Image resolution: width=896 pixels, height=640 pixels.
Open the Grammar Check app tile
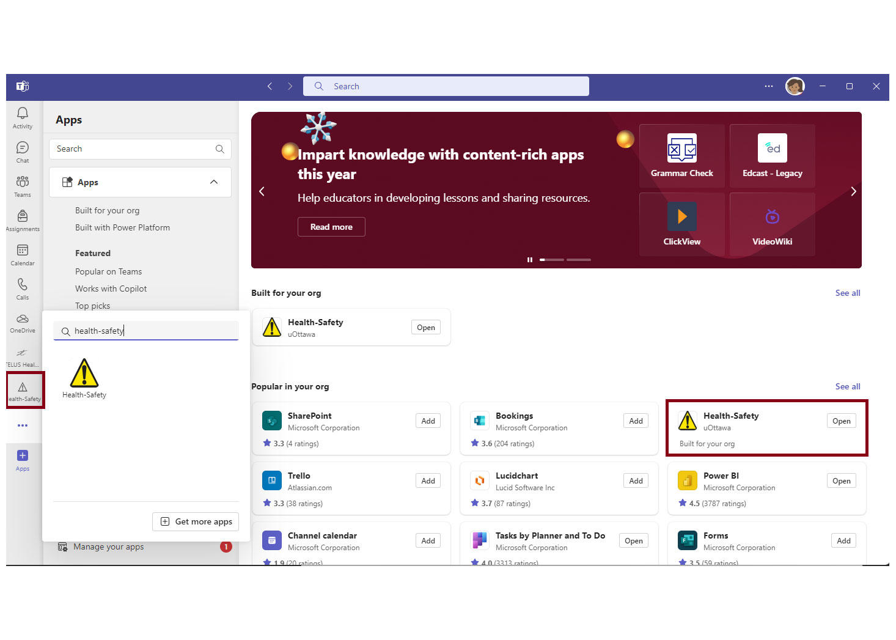pyautogui.click(x=681, y=155)
